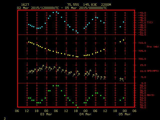160x120 pixels.
Task: Click the 58.0 humidity tick value
Action: 141,86
